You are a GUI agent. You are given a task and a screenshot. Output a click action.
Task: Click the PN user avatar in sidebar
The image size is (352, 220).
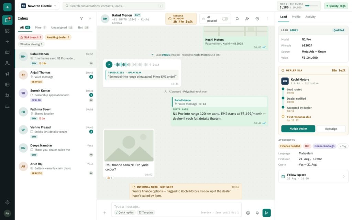click(8, 213)
